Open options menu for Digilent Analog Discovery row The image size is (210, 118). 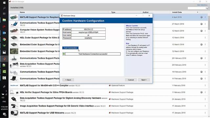tap(205, 99)
